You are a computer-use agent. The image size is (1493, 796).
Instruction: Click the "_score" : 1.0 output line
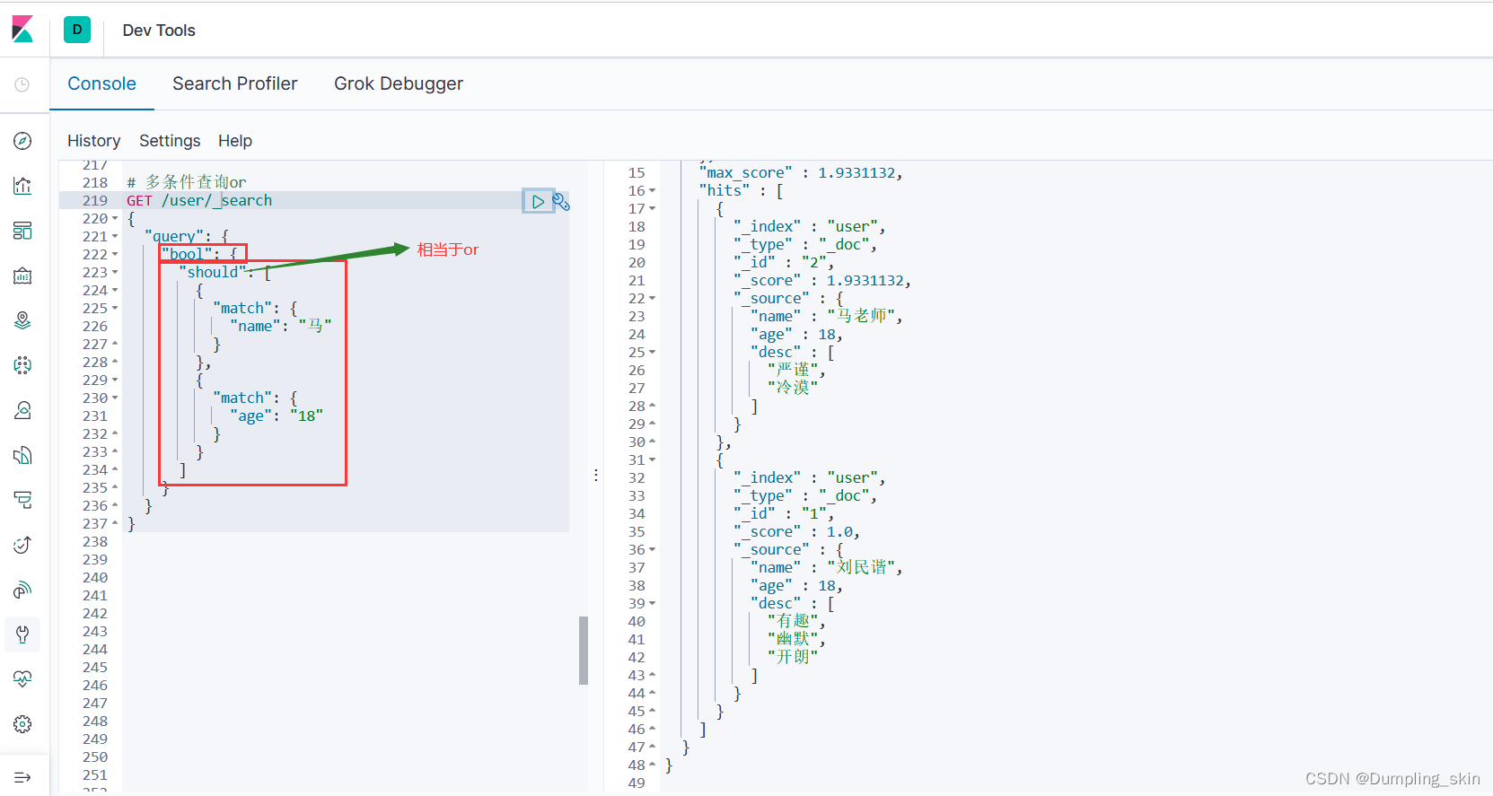click(796, 531)
